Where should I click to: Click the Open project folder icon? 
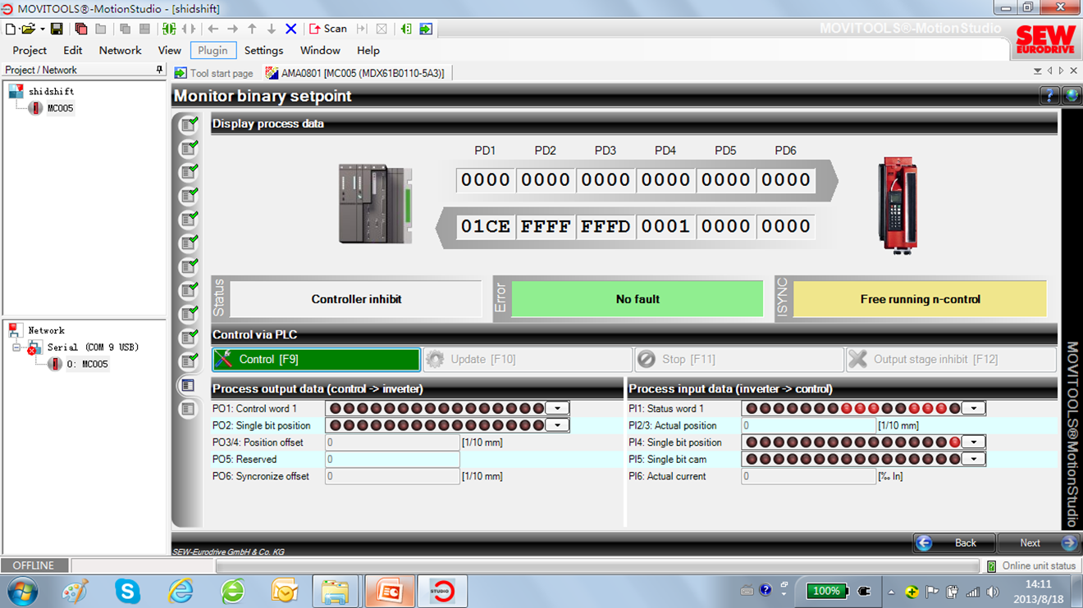(x=29, y=29)
